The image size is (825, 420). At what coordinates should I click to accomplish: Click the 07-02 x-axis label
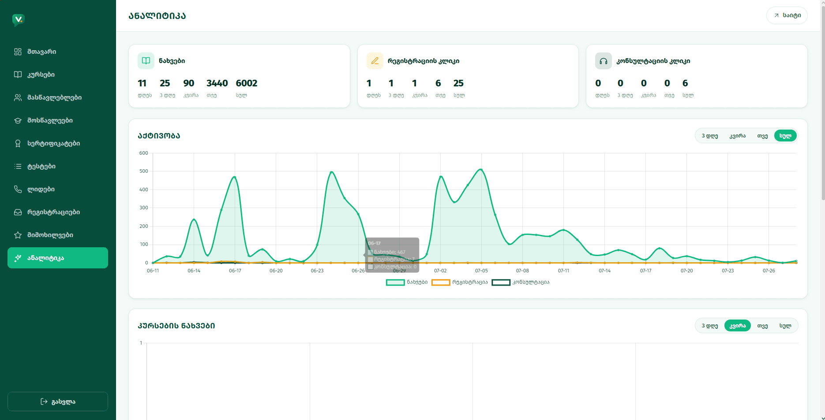click(x=440, y=271)
